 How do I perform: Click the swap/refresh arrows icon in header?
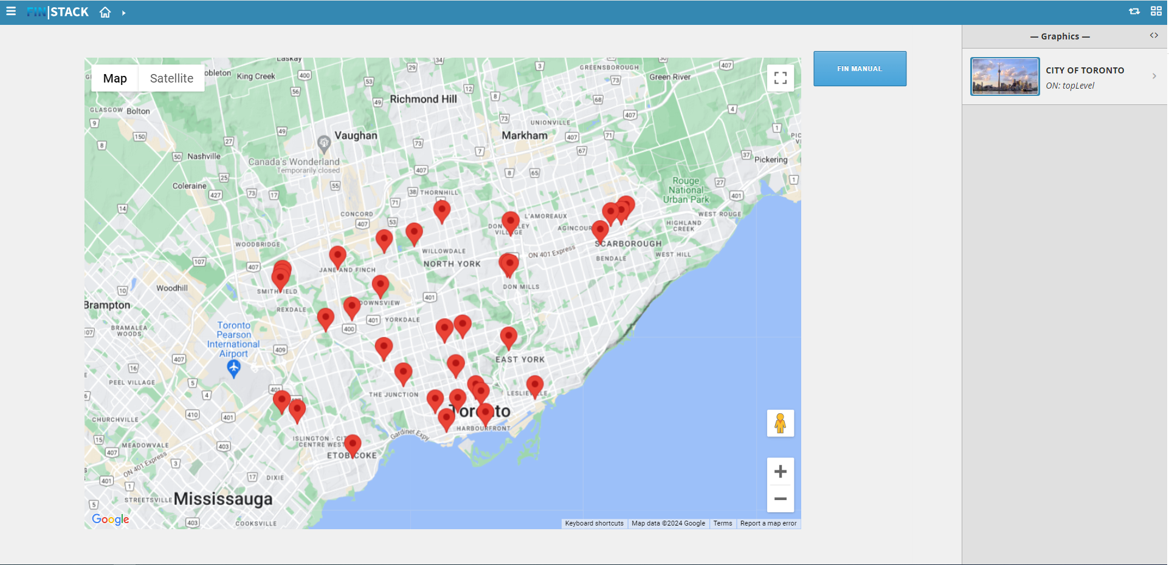[1134, 12]
